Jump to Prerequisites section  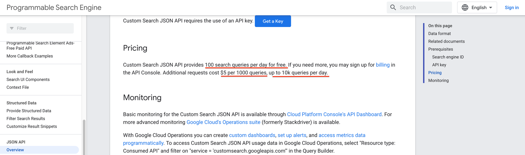pyautogui.click(x=440, y=49)
